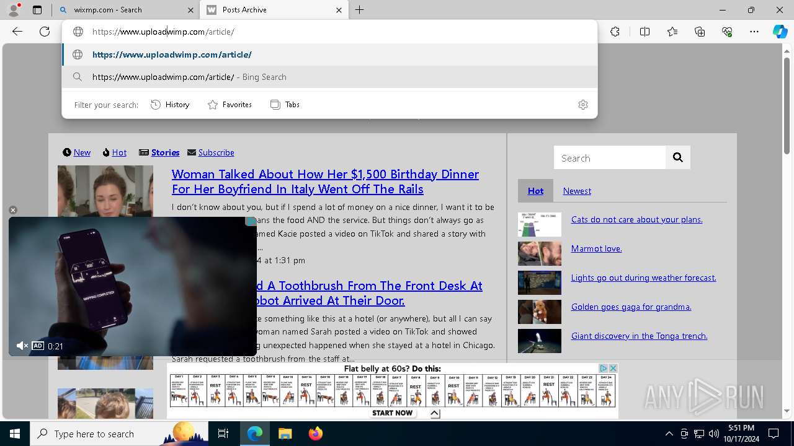Click the Subscribe link
The image size is (794, 446).
click(x=216, y=152)
